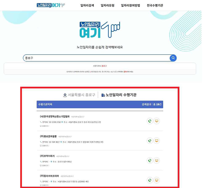The height and width of the screenshot is (188, 207).
Task: Go to 일자리참여방법 menu
Action: 130,5
